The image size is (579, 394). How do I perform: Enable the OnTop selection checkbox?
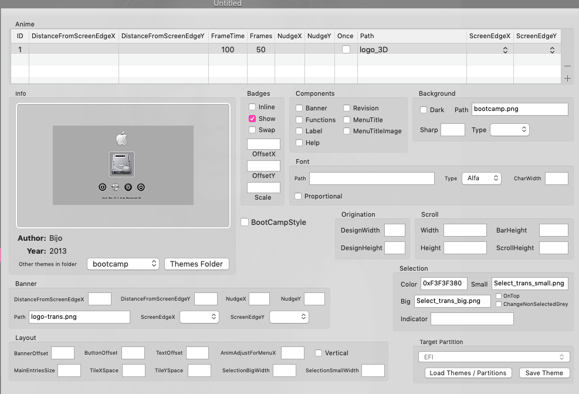pos(499,296)
